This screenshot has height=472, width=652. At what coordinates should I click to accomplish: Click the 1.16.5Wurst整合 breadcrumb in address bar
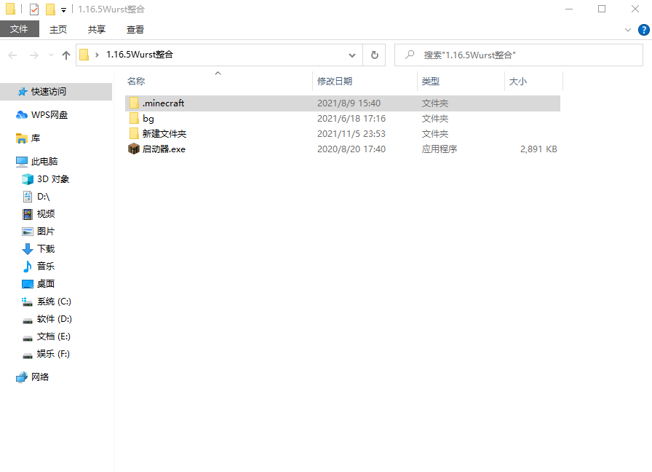[x=140, y=55]
